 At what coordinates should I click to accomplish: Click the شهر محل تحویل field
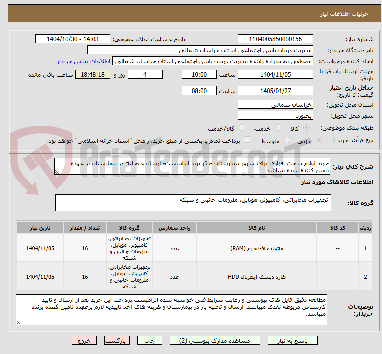pos(275,116)
